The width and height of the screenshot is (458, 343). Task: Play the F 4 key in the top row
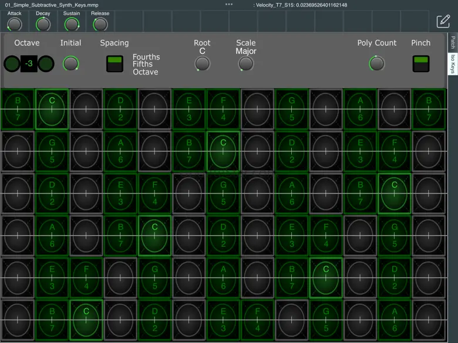[223, 109]
